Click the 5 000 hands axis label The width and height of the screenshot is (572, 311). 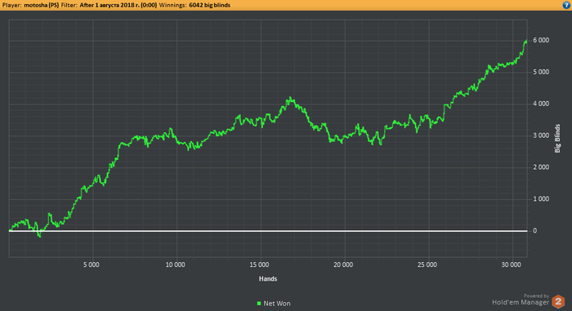92,264
